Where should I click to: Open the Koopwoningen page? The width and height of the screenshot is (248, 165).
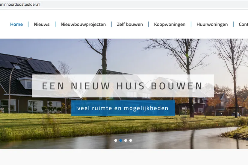click(170, 25)
